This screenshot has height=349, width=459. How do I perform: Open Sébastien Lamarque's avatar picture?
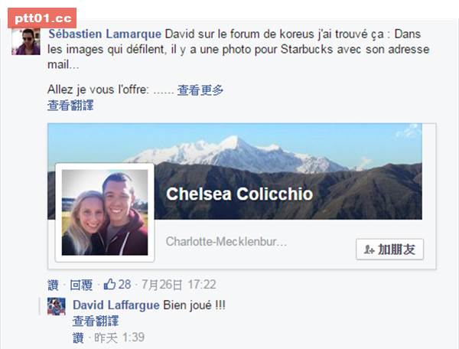click(x=26, y=41)
